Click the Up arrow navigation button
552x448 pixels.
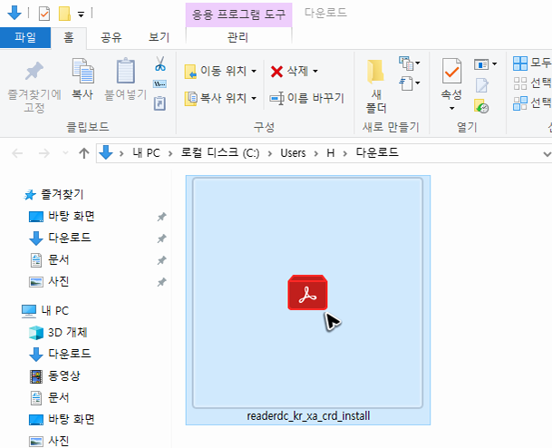point(83,153)
